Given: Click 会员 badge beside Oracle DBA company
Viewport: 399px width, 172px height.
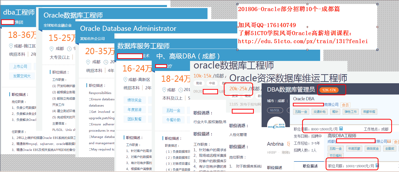Looking at the screenshot, I should [x=345, y=105].
